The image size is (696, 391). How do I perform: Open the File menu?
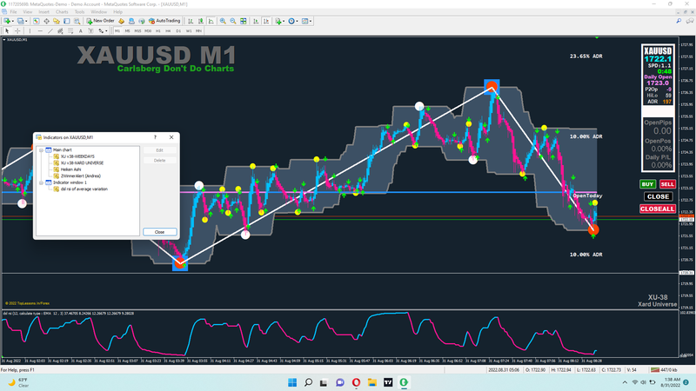[13, 12]
